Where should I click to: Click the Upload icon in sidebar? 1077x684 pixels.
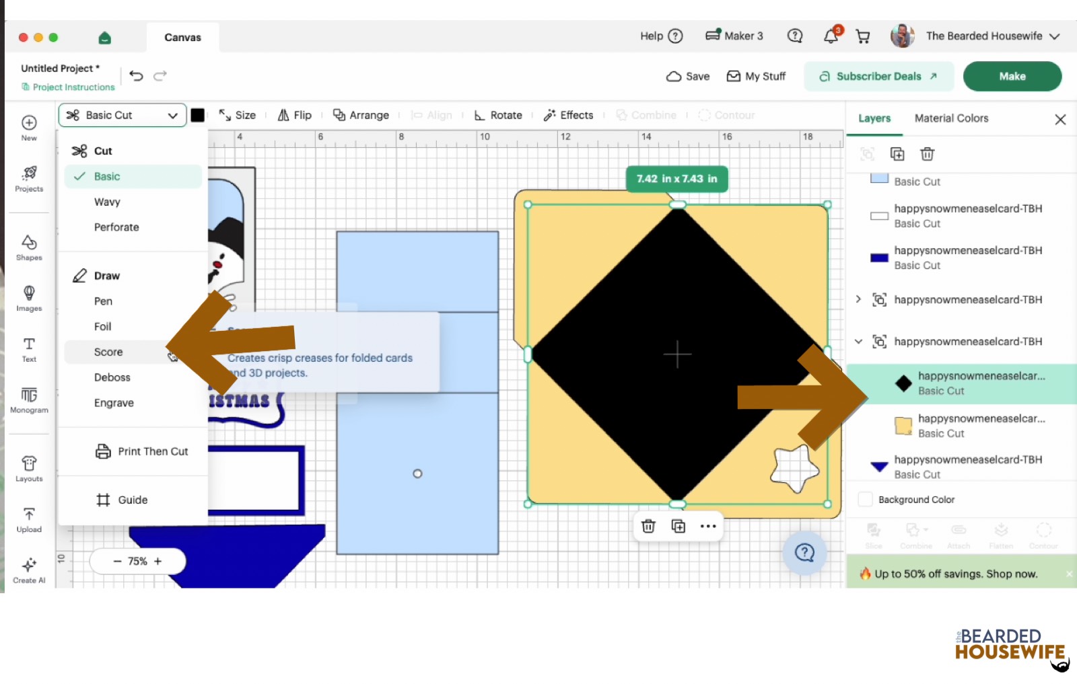[x=29, y=520]
